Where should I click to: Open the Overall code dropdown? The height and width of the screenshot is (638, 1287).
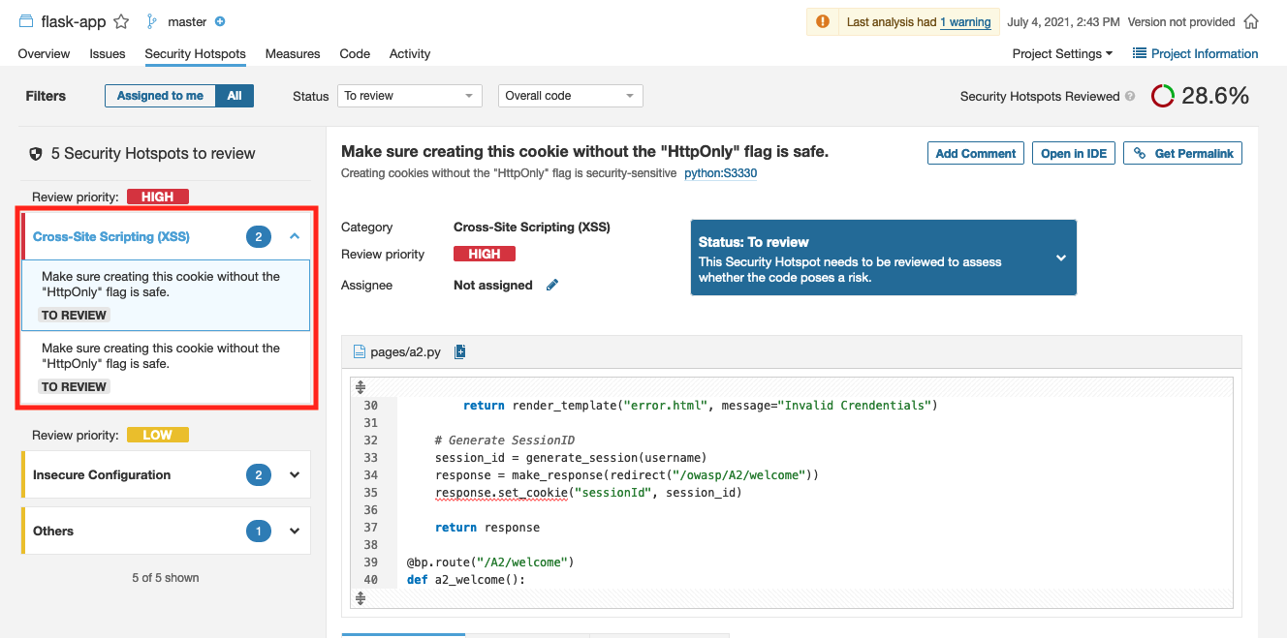571,96
